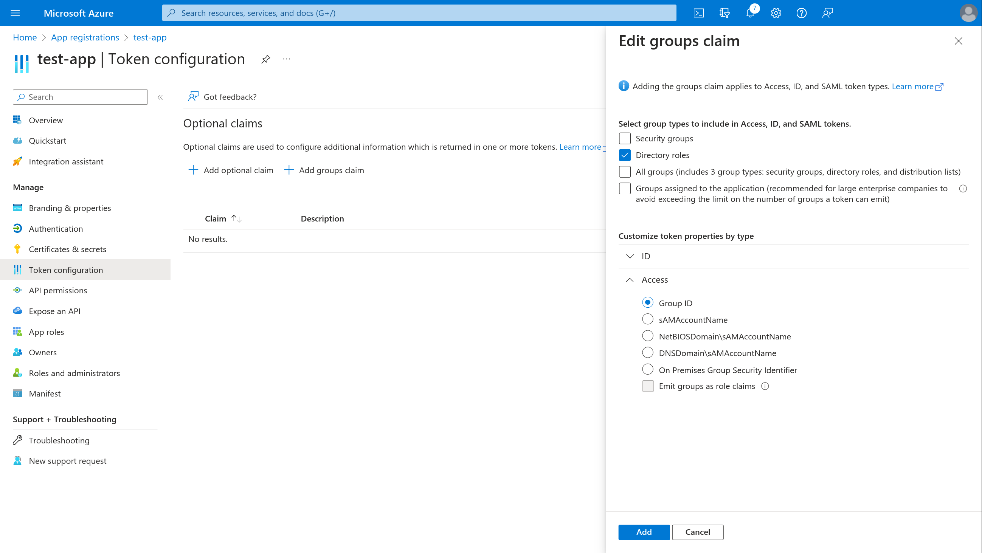Viewport: 982px width, 553px height.
Task: Pin the Token configuration page
Action: 265,59
